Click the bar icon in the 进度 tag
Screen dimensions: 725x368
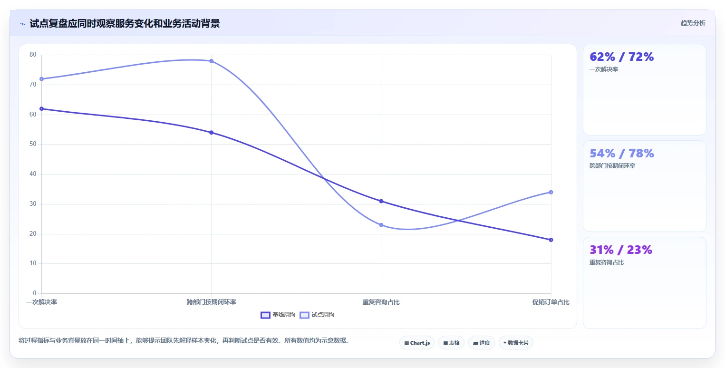point(475,343)
